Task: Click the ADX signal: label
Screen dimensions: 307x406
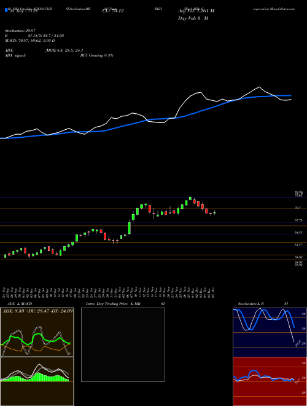Action: [x=15, y=55]
